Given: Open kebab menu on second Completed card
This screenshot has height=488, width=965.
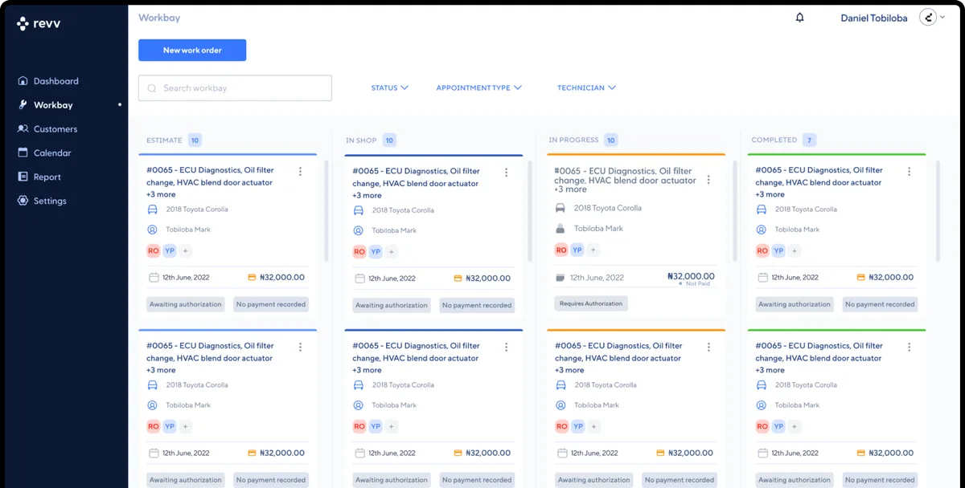Looking at the screenshot, I should coord(910,348).
